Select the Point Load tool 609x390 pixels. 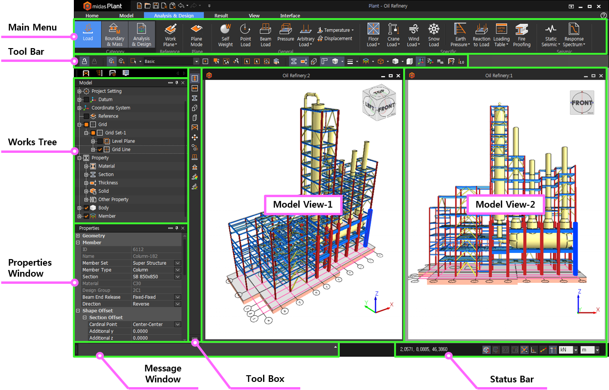(x=245, y=35)
